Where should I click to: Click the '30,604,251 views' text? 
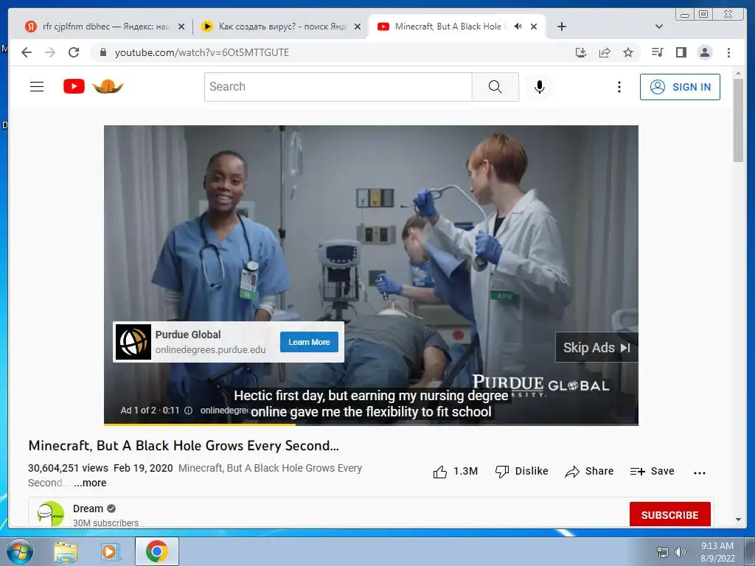tap(68, 468)
